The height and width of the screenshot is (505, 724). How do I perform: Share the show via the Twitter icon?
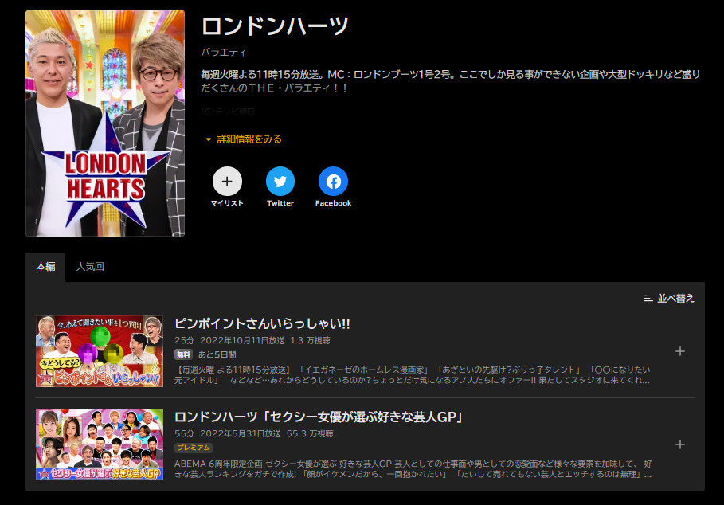tap(280, 182)
